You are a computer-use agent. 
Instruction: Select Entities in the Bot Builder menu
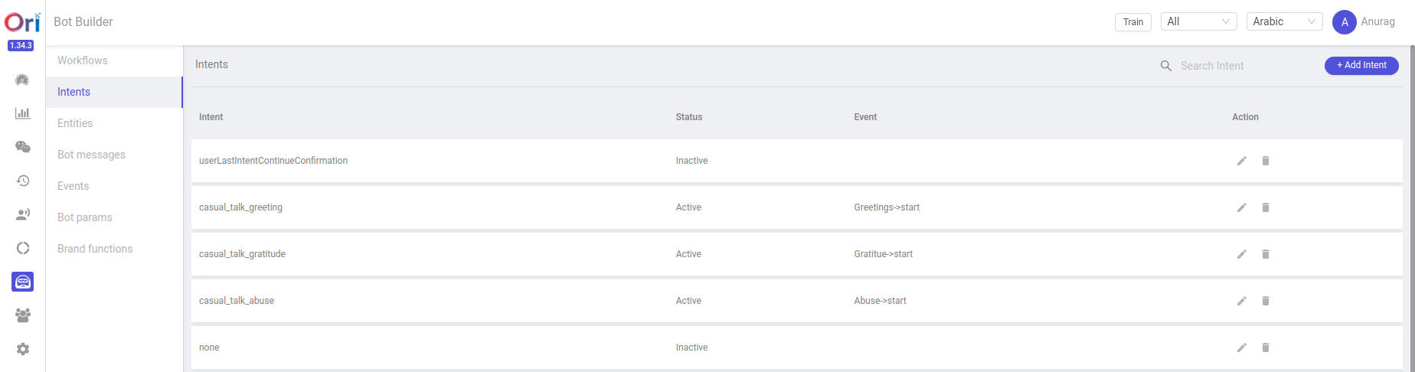[75, 123]
